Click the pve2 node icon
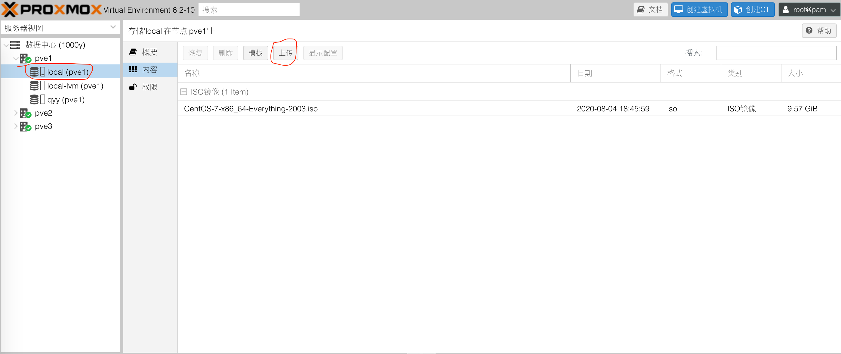This screenshot has width=841, height=354. click(x=26, y=113)
